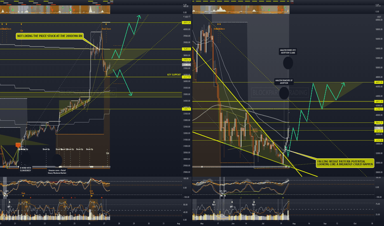
Task: Click the AMAZON DENIES BTC ADOPTION CLAIMS label
Action: [x=288, y=51]
